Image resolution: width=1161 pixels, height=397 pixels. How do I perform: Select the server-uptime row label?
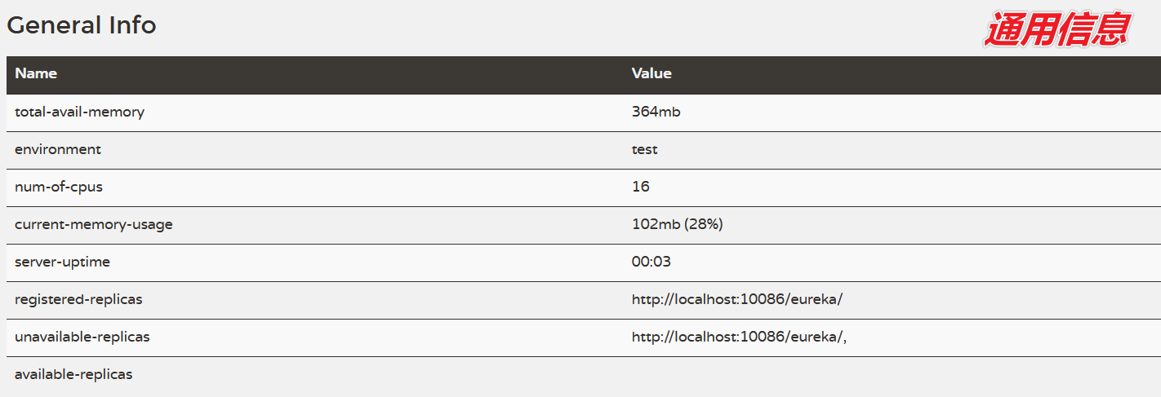click(62, 262)
